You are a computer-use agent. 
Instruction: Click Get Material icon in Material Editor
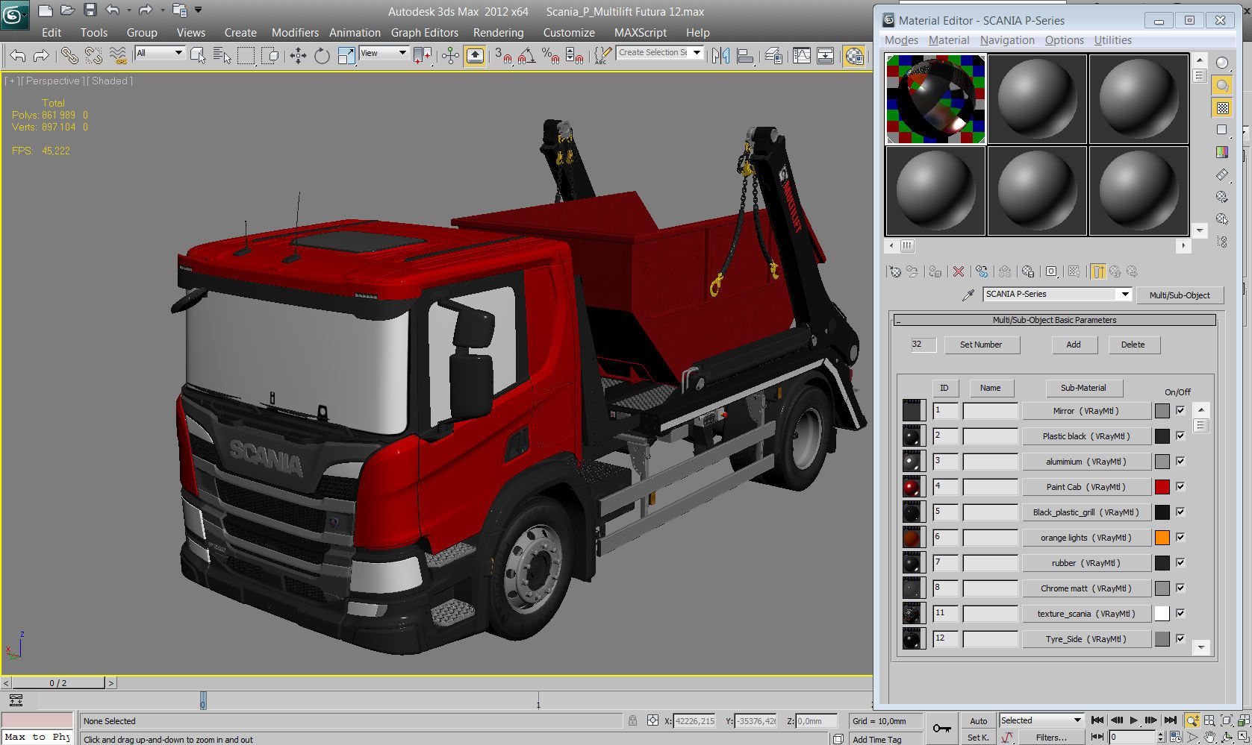click(894, 271)
